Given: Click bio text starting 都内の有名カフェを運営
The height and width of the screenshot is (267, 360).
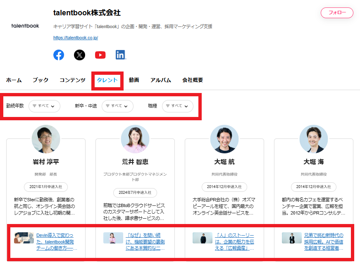Looking at the screenshot, I should click(313, 206).
